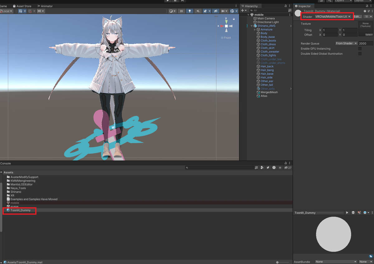This screenshot has width=374, height=264.
Task: Toggle scene audio icon
Action: [198, 11]
